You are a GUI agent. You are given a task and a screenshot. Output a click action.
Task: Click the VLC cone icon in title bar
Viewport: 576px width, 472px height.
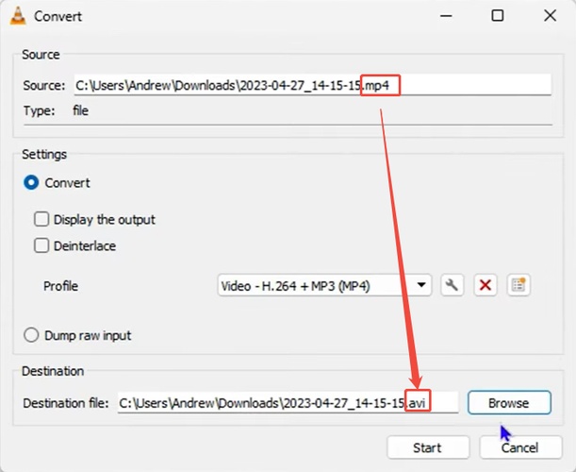coord(18,16)
